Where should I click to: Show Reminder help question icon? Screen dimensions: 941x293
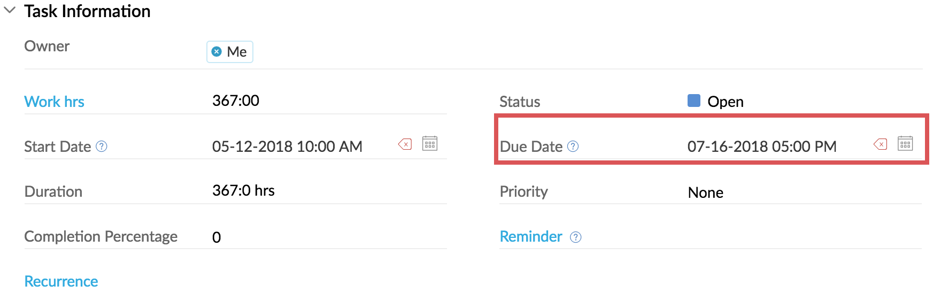(575, 237)
